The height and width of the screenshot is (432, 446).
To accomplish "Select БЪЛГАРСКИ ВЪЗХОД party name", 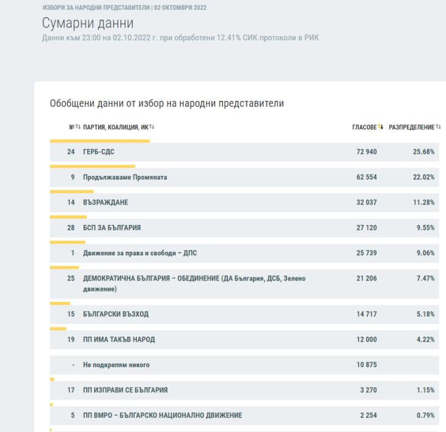I will click(x=115, y=314).
